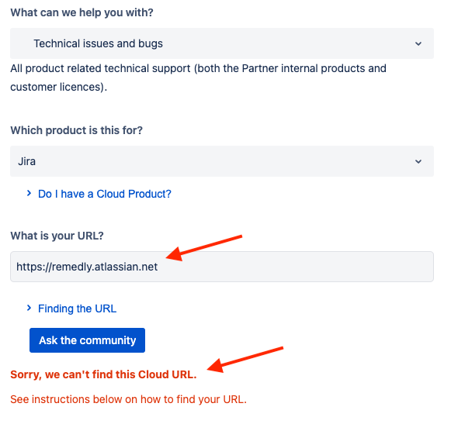This screenshot has height=424, width=458.
Task: Click the 'All product related technical support' description
Action: tap(198, 78)
